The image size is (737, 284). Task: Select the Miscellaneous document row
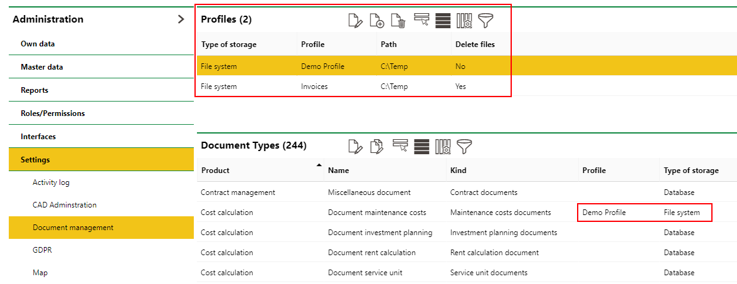pyautogui.click(x=467, y=192)
